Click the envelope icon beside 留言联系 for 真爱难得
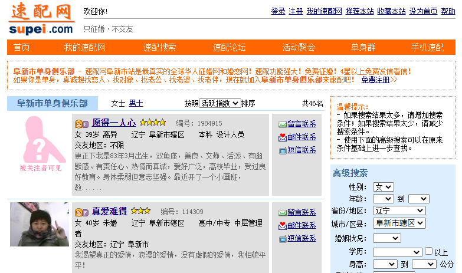This screenshot has width=462, height=273. point(283,213)
